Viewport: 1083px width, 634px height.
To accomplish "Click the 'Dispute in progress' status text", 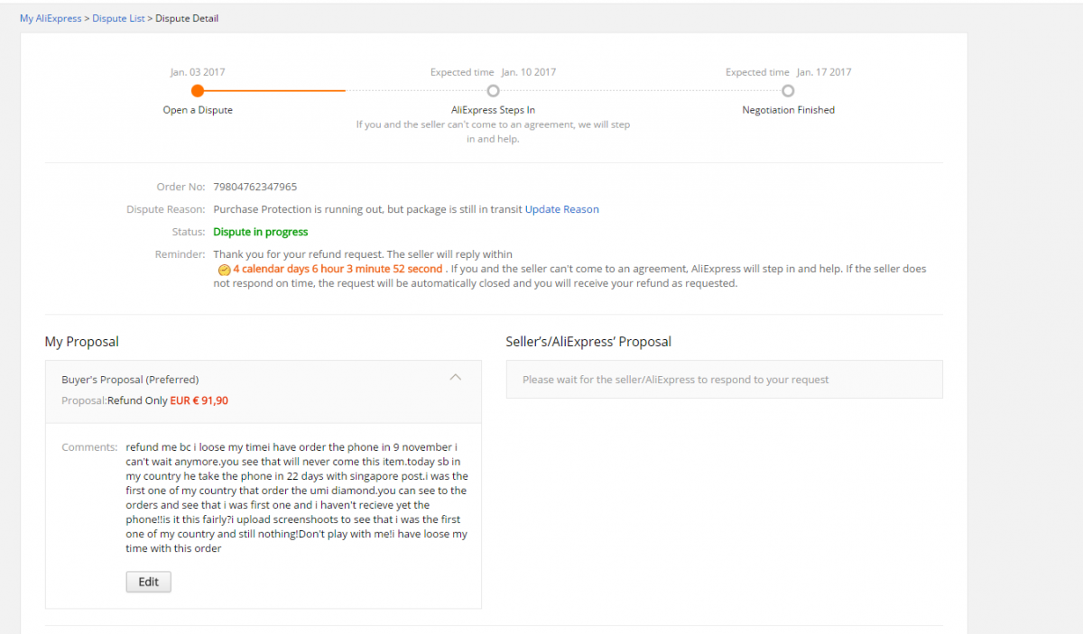I will (261, 232).
